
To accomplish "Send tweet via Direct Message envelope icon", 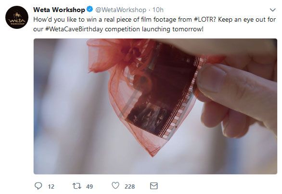I will click(154, 186).
